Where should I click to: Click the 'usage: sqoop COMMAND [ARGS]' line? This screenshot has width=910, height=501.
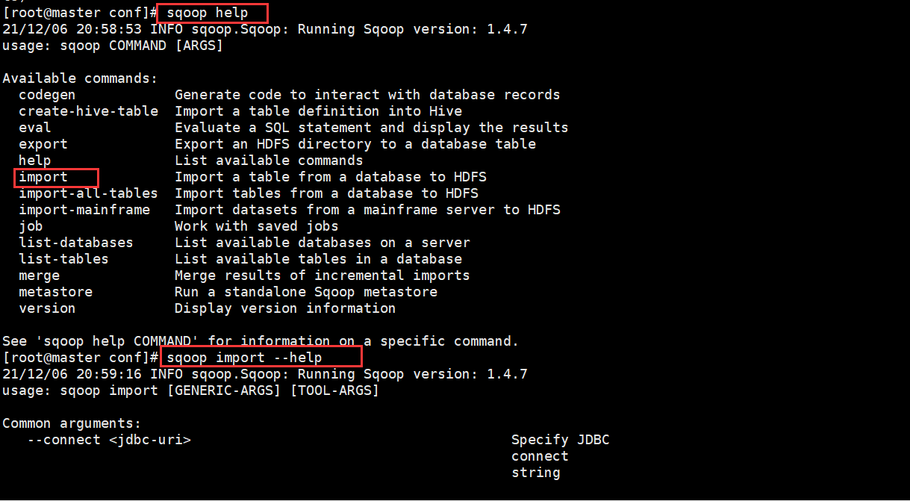click(x=113, y=46)
